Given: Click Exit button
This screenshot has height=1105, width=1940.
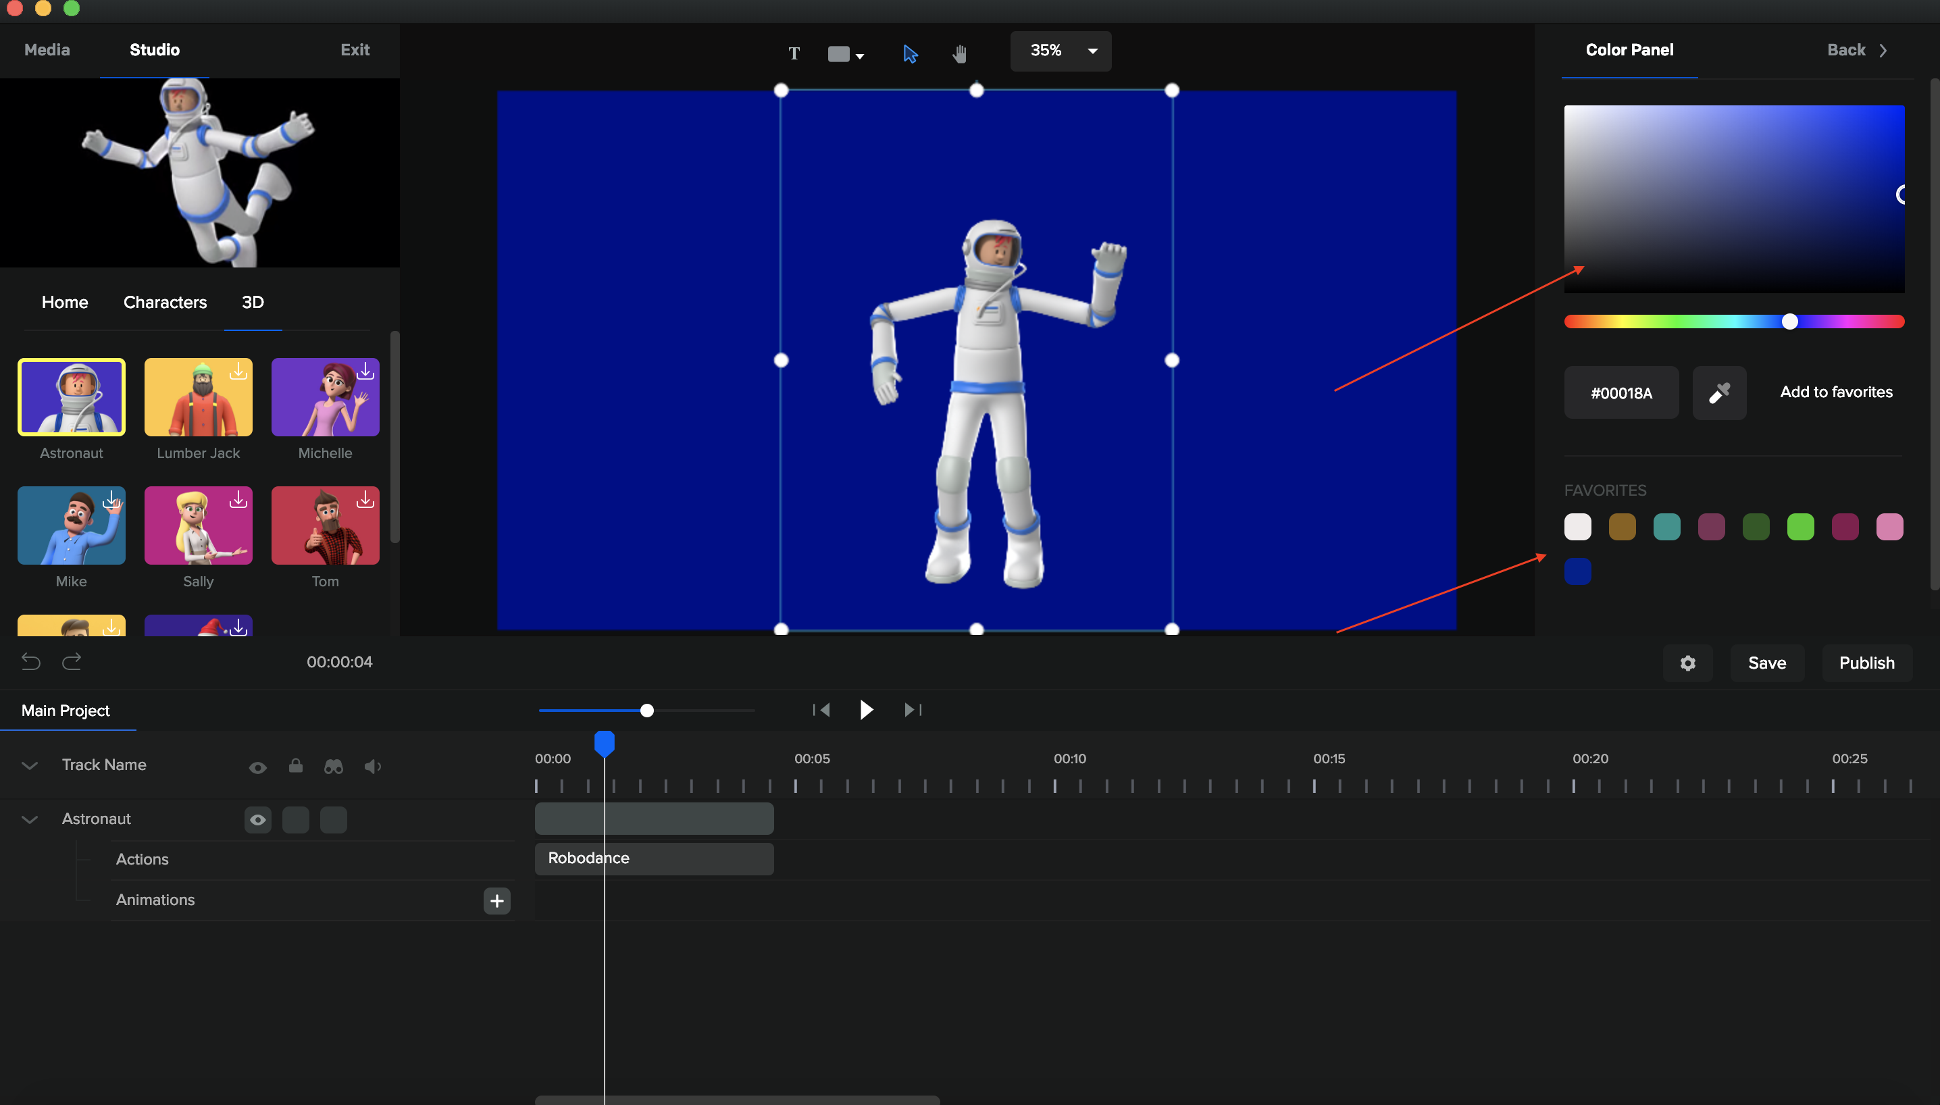Looking at the screenshot, I should [355, 50].
